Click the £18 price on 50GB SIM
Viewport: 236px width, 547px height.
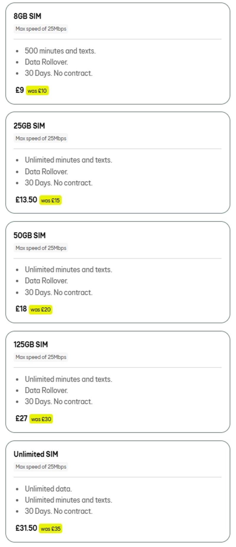pyautogui.click(x=21, y=309)
